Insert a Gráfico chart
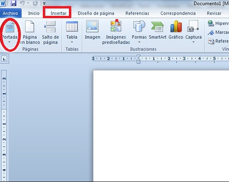The height and width of the screenshot is (182, 229). [176, 30]
